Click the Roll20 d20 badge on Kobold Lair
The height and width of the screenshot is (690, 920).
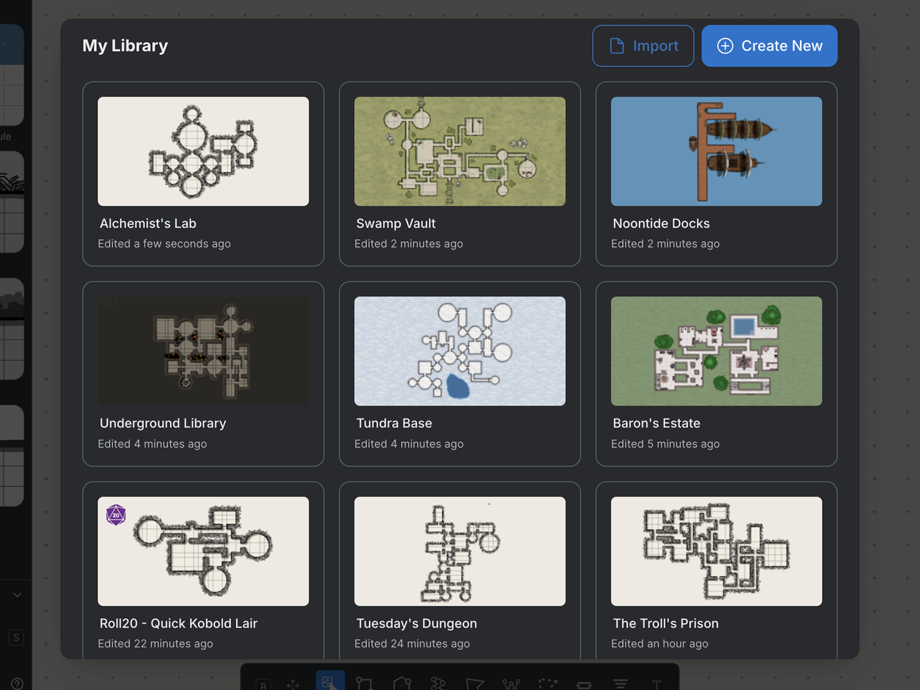pyautogui.click(x=116, y=515)
